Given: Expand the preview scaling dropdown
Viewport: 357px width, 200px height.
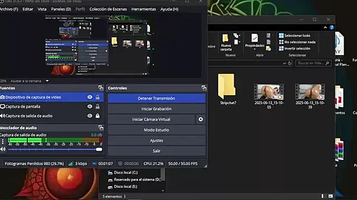Looking at the screenshot, I should [x=47, y=81].
